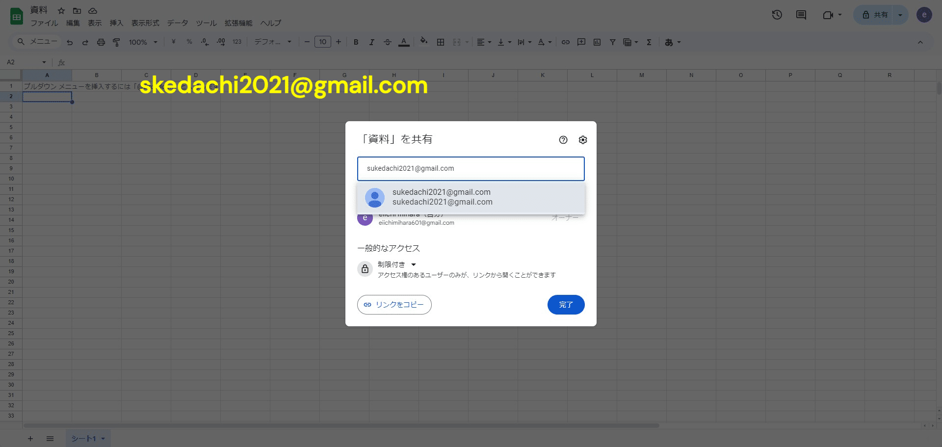Open the functions sigma menu
942x447 pixels.
(x=649, y=42)
